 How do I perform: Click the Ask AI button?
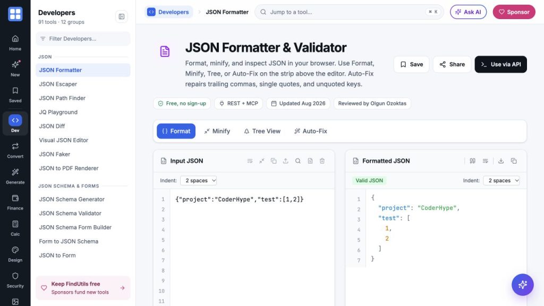(469, 12)
